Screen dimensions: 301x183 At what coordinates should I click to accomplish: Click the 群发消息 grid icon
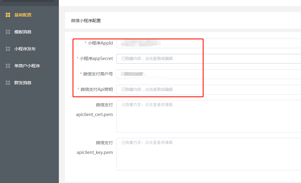pyautogui.click(x=8, y=83)
